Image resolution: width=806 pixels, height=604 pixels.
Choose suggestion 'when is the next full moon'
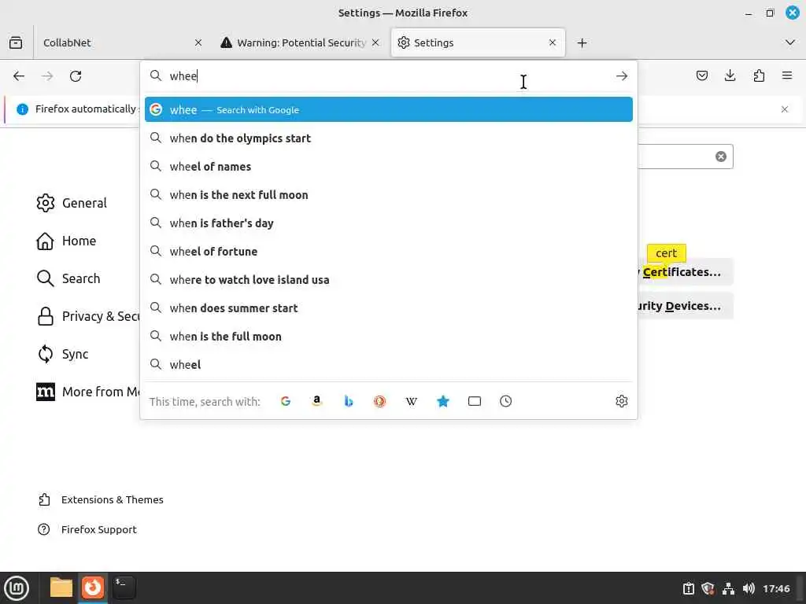pyautogui.click(x=389, y=195)
